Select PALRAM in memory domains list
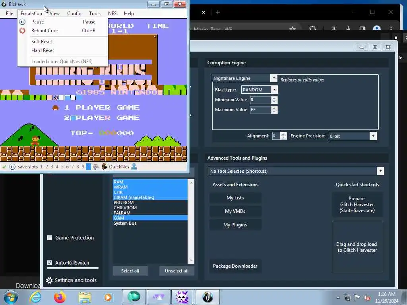The image size is (407, 305). pyautogui.click(x=150, y=213)
